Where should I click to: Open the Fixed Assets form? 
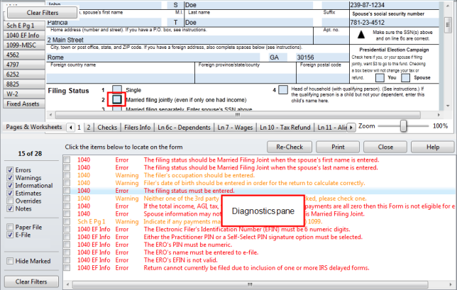(x=24, y=104)
